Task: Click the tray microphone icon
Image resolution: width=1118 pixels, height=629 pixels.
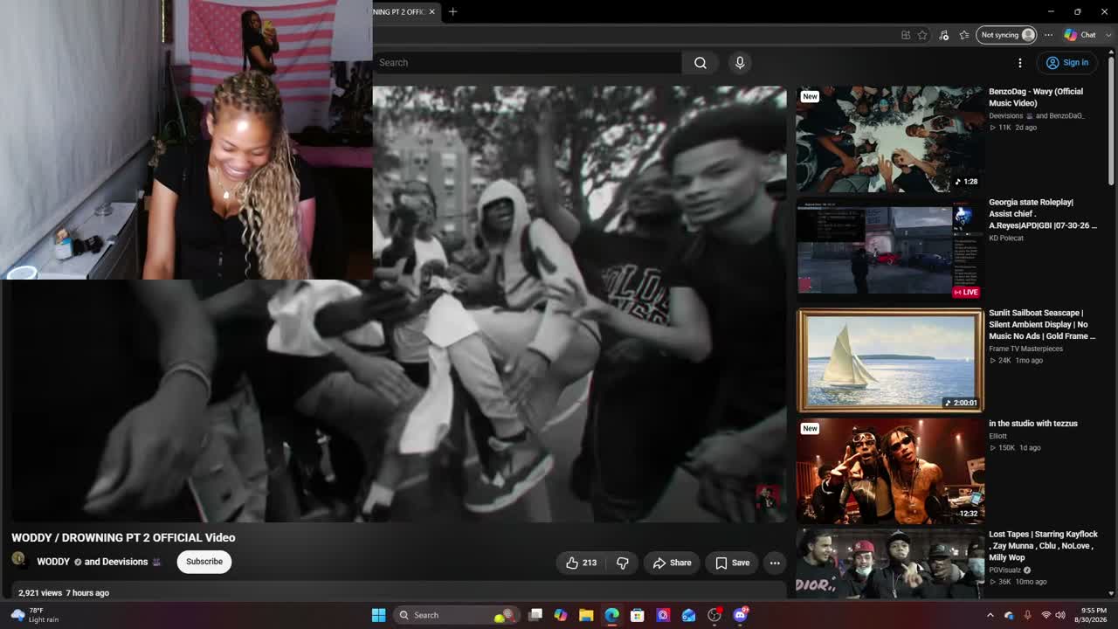Action: pos(1027,615)
